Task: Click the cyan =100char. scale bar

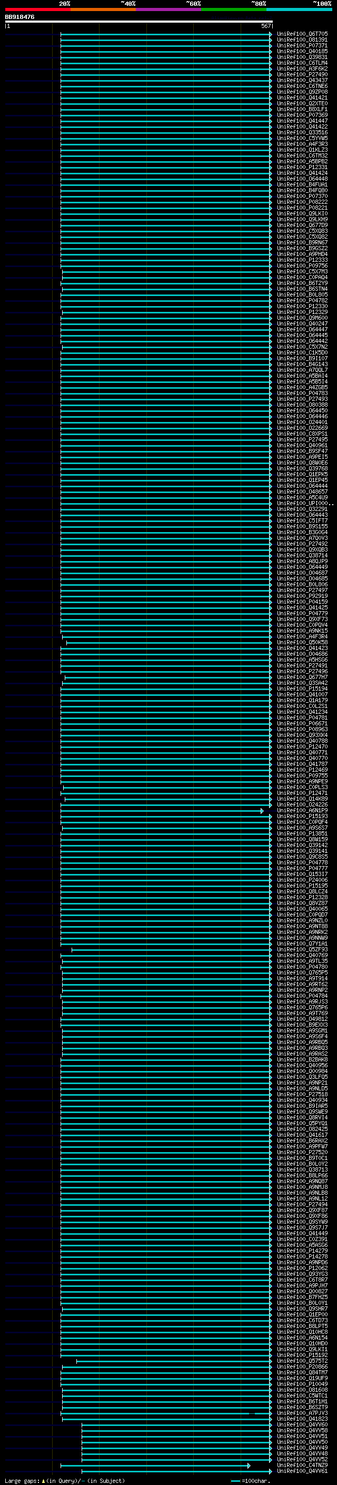Action: coord(235,1481)
